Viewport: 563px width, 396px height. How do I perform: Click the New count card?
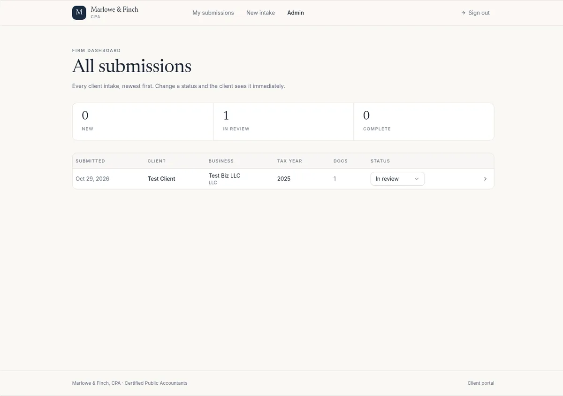[143, 122]
